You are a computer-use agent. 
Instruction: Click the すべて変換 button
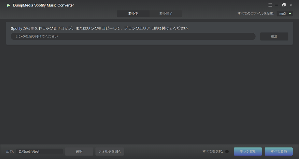coord(278,152)
